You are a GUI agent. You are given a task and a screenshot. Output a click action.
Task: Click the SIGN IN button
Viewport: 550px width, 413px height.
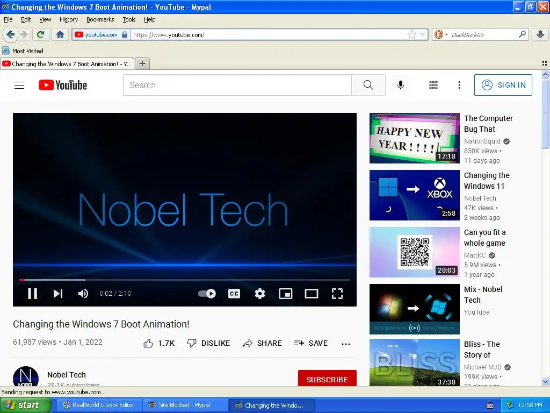pos(503,85)
